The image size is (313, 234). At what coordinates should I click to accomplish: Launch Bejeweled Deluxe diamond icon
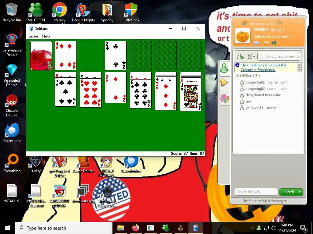[x=12, y=76]
